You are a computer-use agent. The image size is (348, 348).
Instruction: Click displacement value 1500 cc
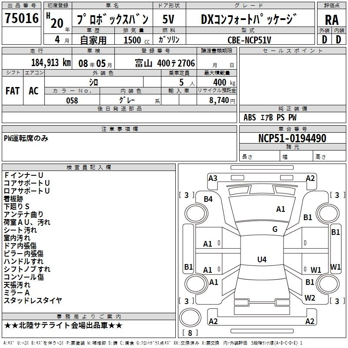pos(137,40)
